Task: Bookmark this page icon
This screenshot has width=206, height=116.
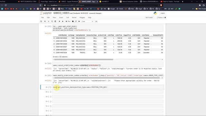Action: pos(41,5)
